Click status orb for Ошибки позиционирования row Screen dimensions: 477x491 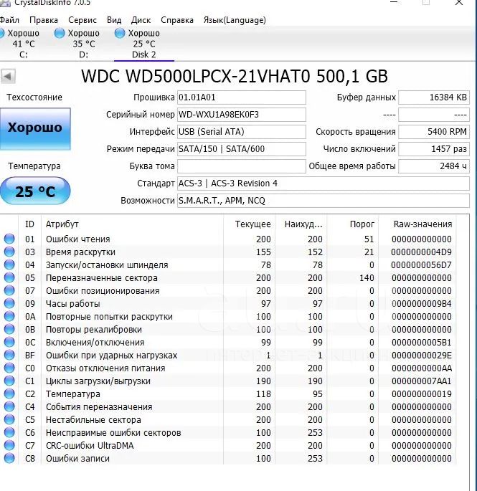(x=9, y=290)
